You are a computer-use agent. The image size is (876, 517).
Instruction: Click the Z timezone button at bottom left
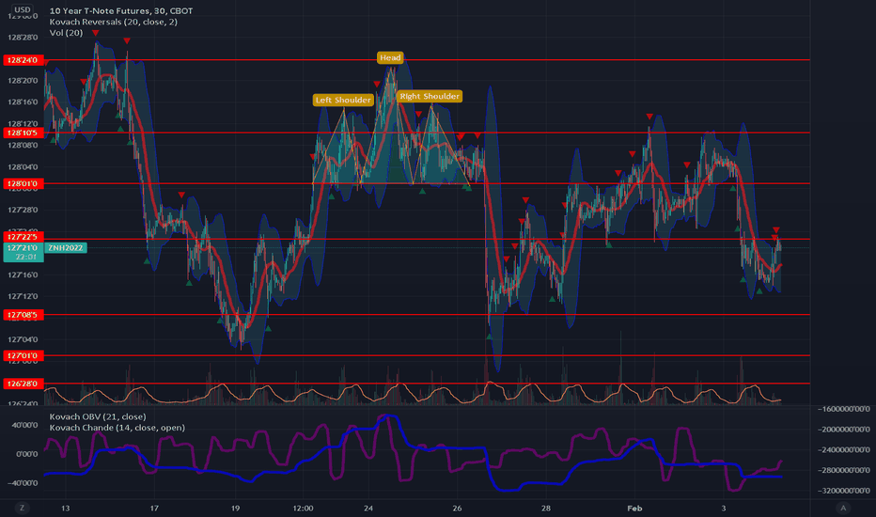pos(23,508)
